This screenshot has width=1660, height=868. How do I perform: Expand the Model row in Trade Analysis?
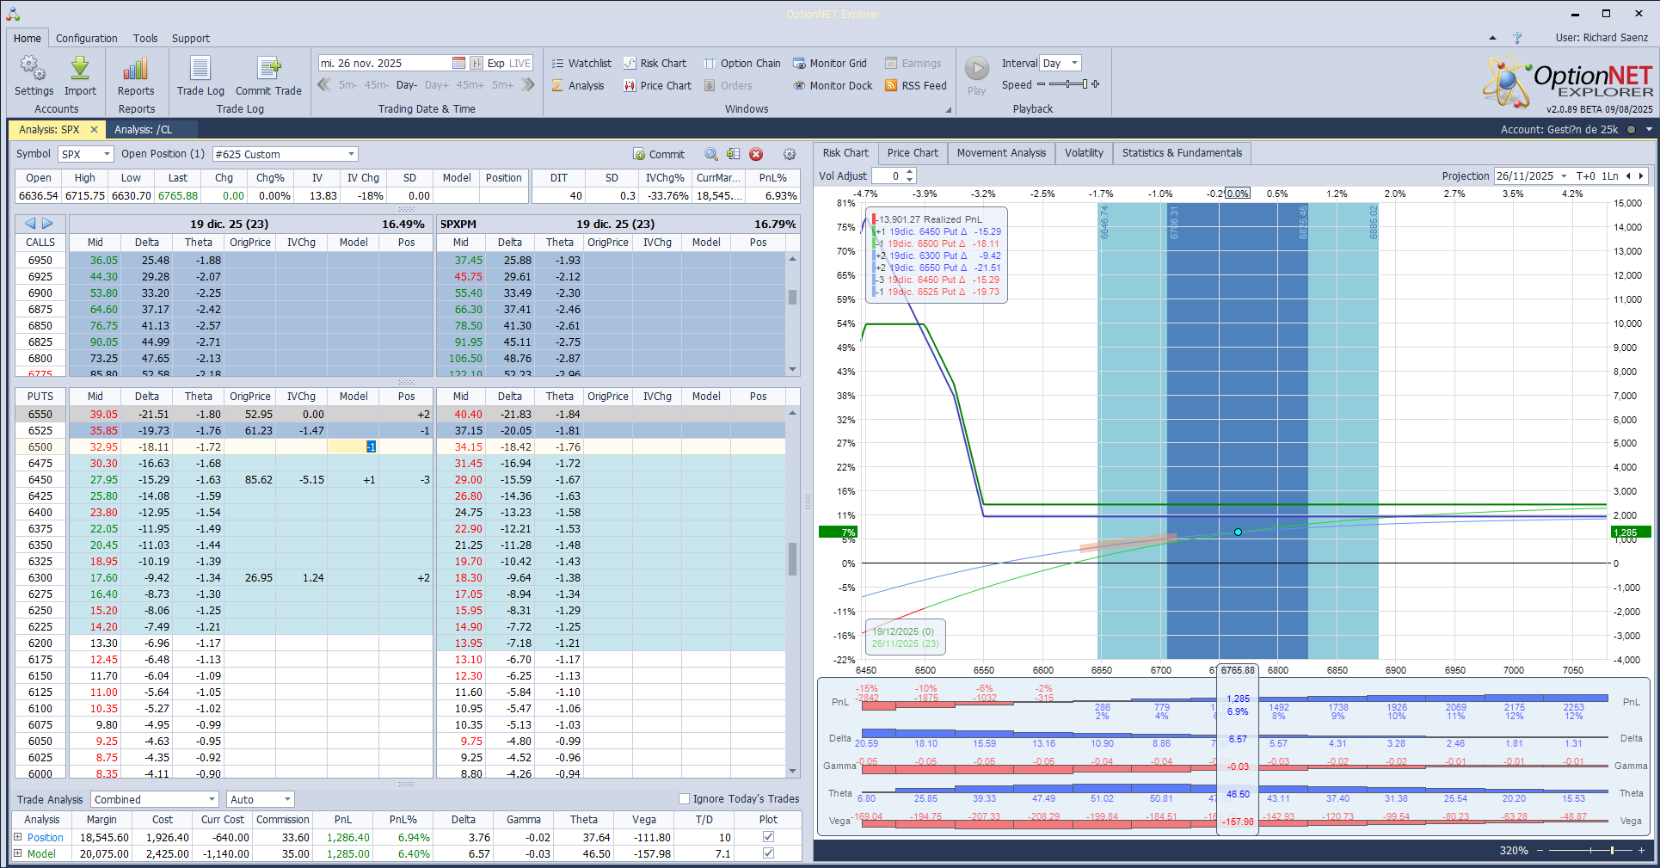(18, 853)
